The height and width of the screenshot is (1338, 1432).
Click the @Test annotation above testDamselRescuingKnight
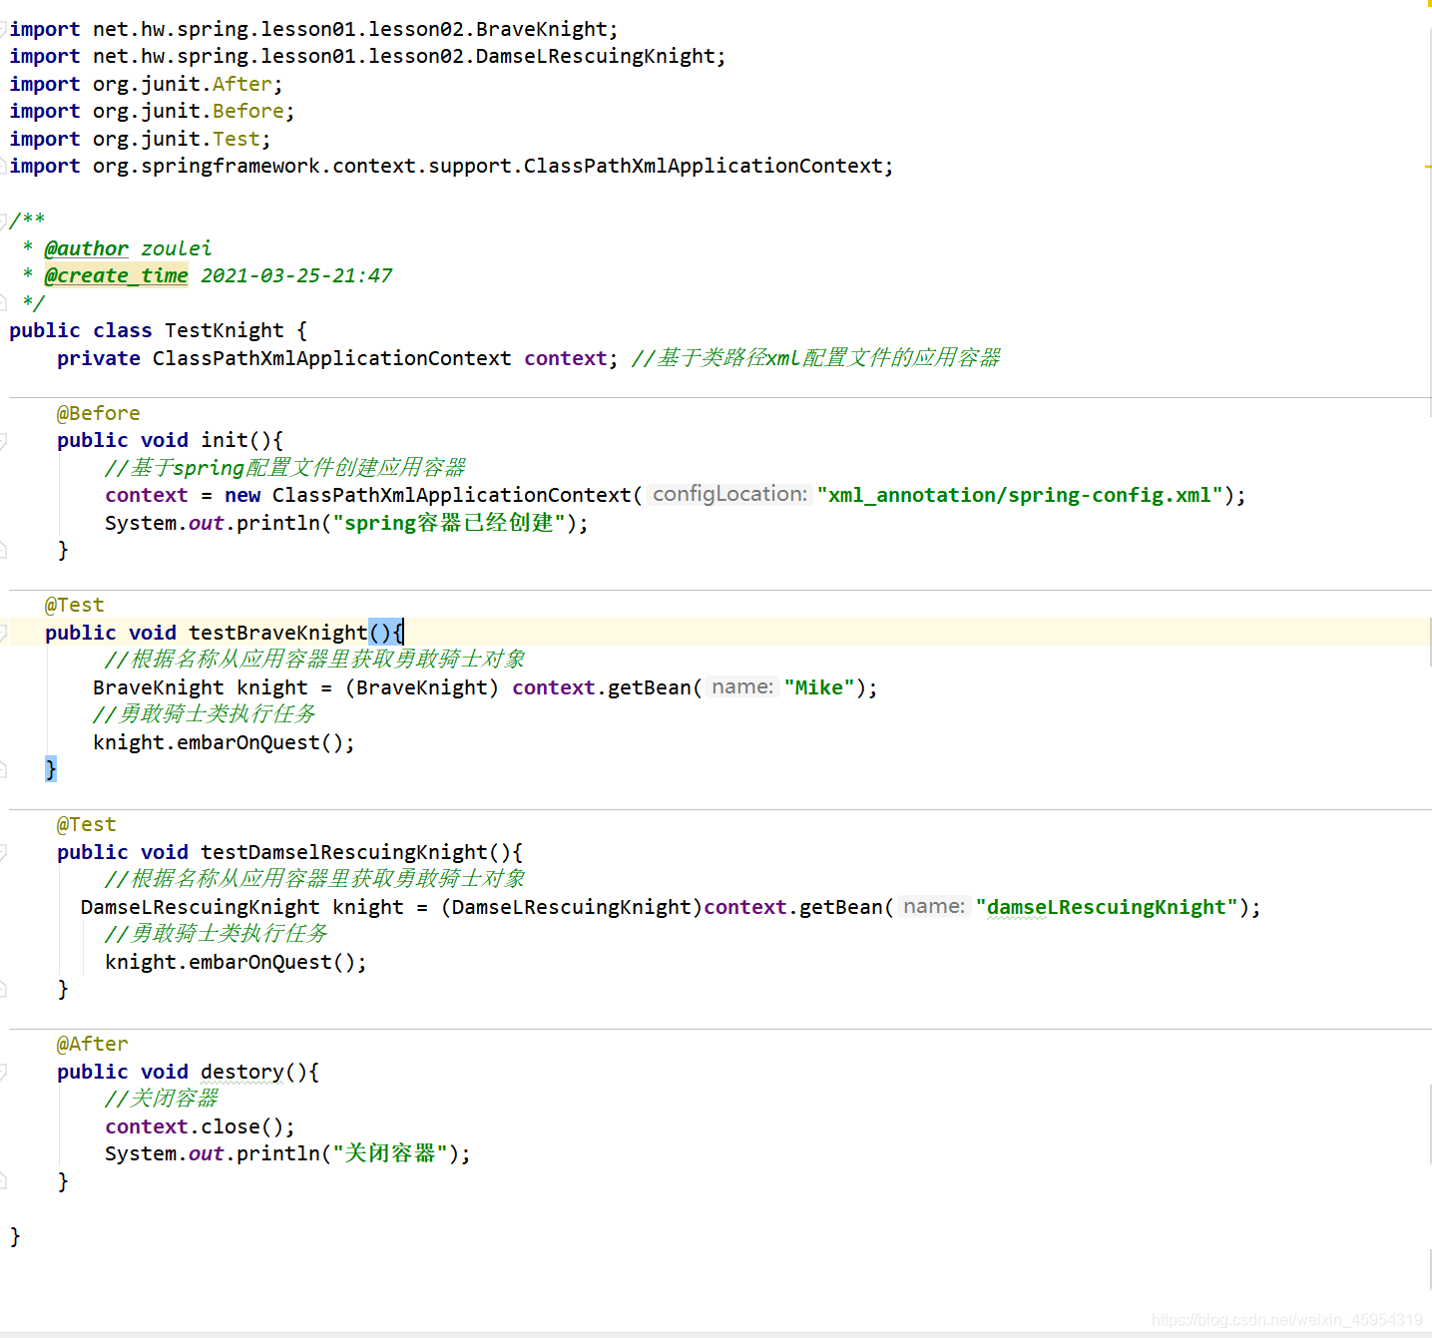pos(86,824)
